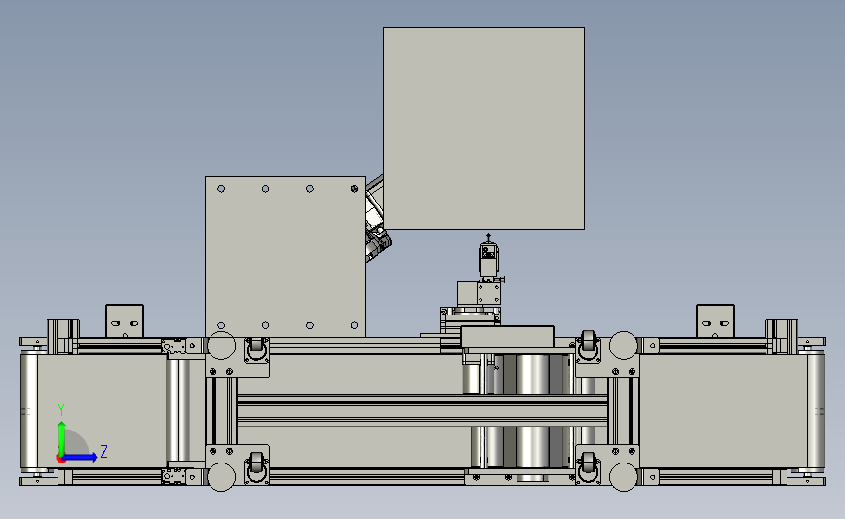845x519 pixels.
Task: Pick the top-left mounting hole of holed panel
Action: click(221, 189)
